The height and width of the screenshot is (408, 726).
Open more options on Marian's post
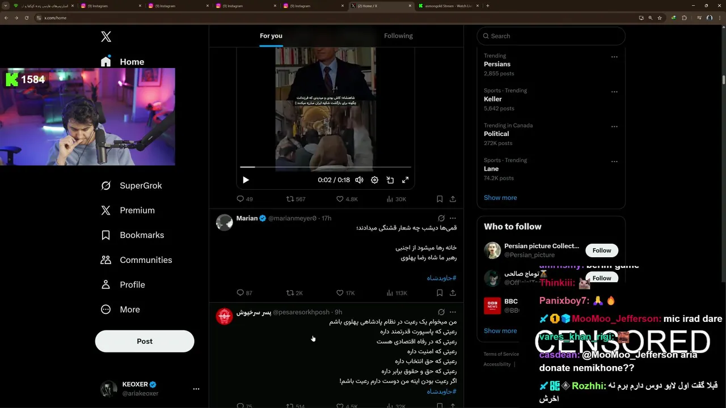pyautogui.click(x=453, y=218)
